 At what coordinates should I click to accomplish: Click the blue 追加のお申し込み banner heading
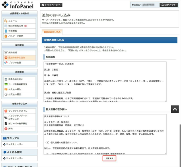coord(109,40)
